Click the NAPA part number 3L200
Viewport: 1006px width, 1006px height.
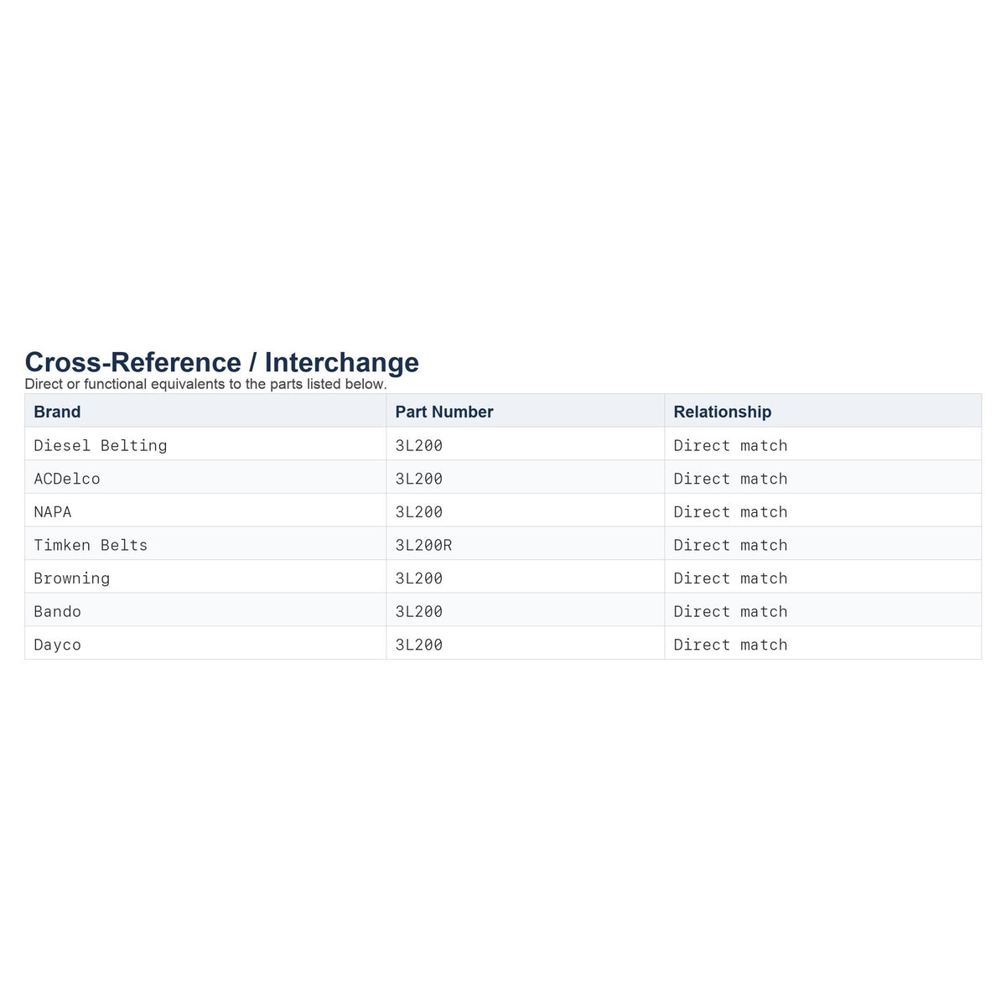(419, 511)
